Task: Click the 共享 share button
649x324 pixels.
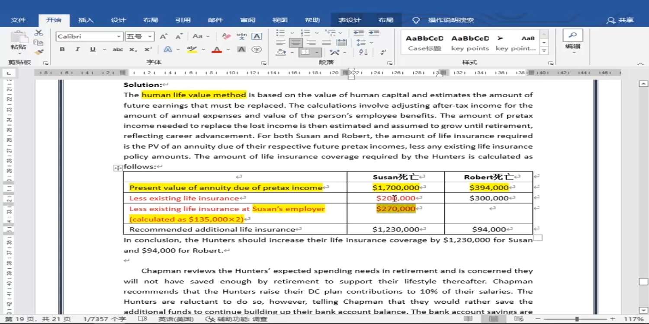Action: tap(620, 20)
